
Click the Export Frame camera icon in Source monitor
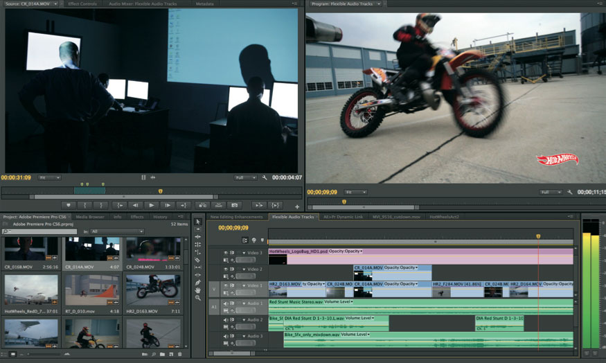(235, 205)
